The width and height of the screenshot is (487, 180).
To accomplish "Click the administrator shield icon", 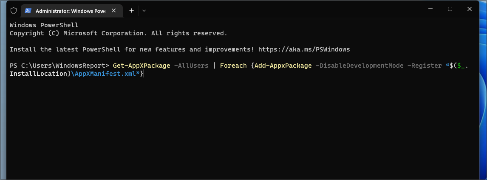I will pos(14,10).
